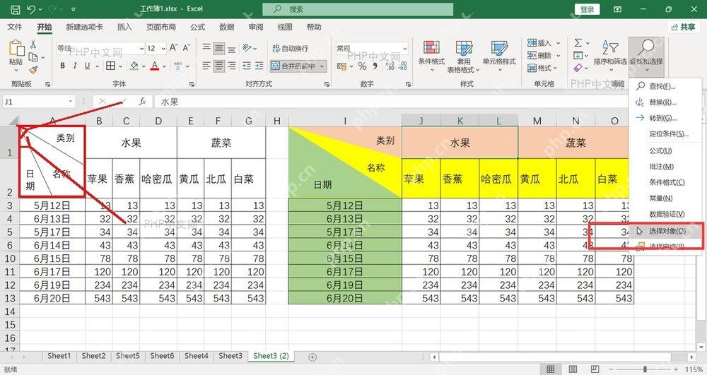
Task: Click the Increase Decimal icon
Action: (390, 66)
